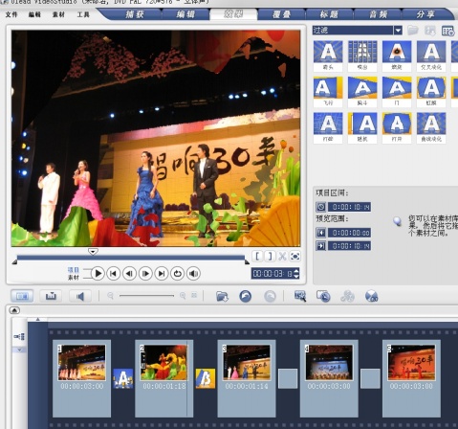Collapse the timeline panel arrow

coord(14,310)
